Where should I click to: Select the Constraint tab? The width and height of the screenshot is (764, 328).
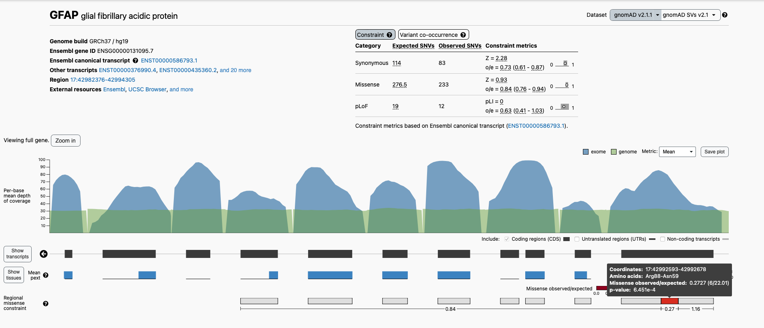375,35
